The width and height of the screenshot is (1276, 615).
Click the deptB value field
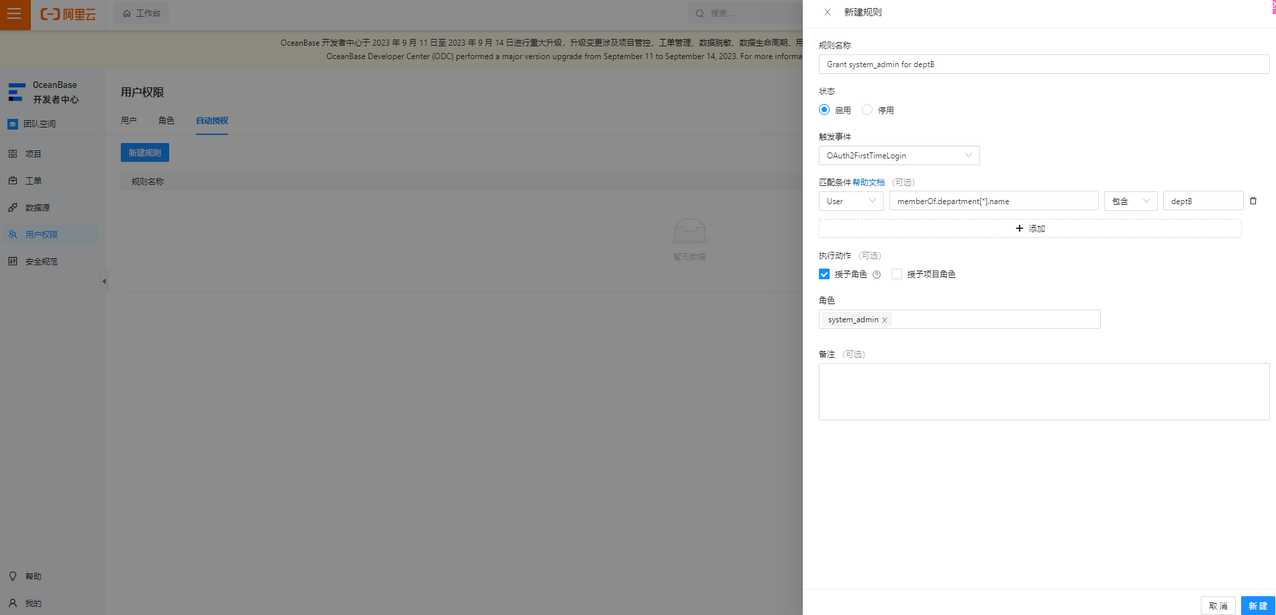point(1204,201)
